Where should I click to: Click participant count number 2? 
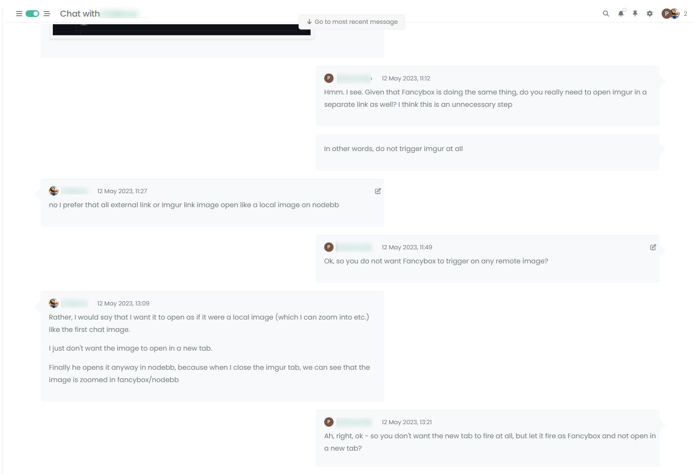pos(685,14)
